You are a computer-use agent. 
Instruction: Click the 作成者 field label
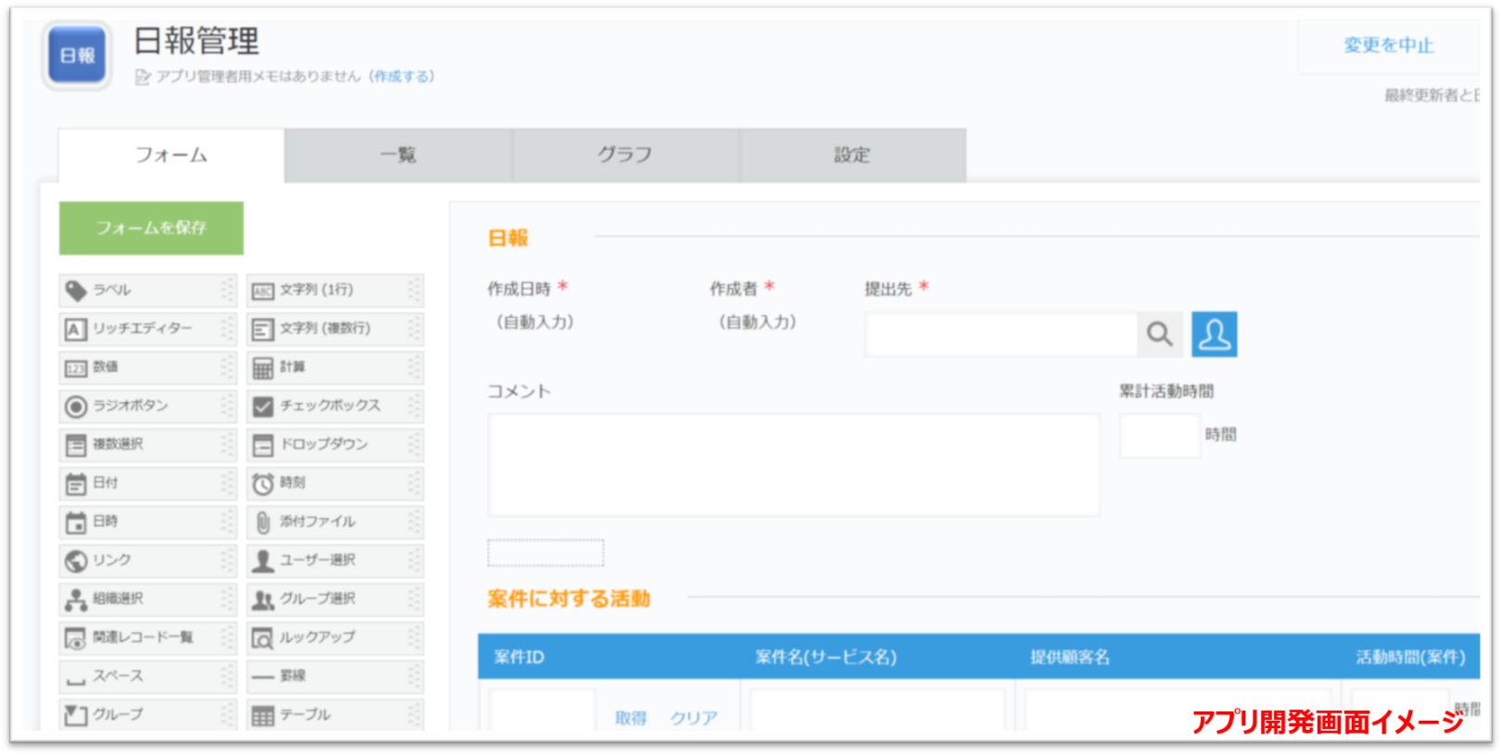pos(733,289)
